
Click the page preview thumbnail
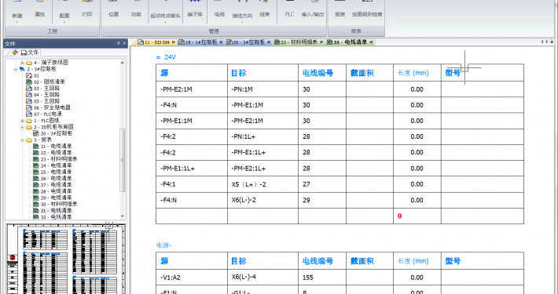(x=65, y=259)
